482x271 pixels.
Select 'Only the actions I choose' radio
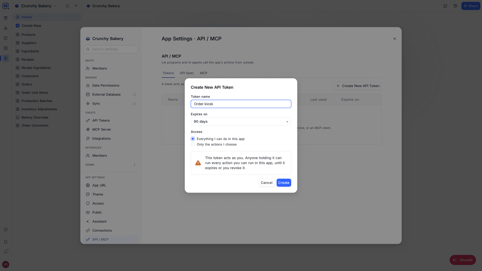193,144
